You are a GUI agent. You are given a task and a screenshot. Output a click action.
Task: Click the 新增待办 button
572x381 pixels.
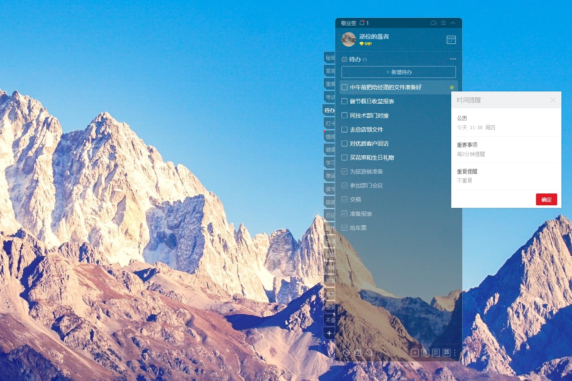399,72
